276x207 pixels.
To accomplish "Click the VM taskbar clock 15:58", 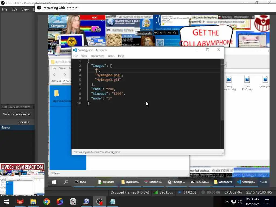I will point(263,182).
